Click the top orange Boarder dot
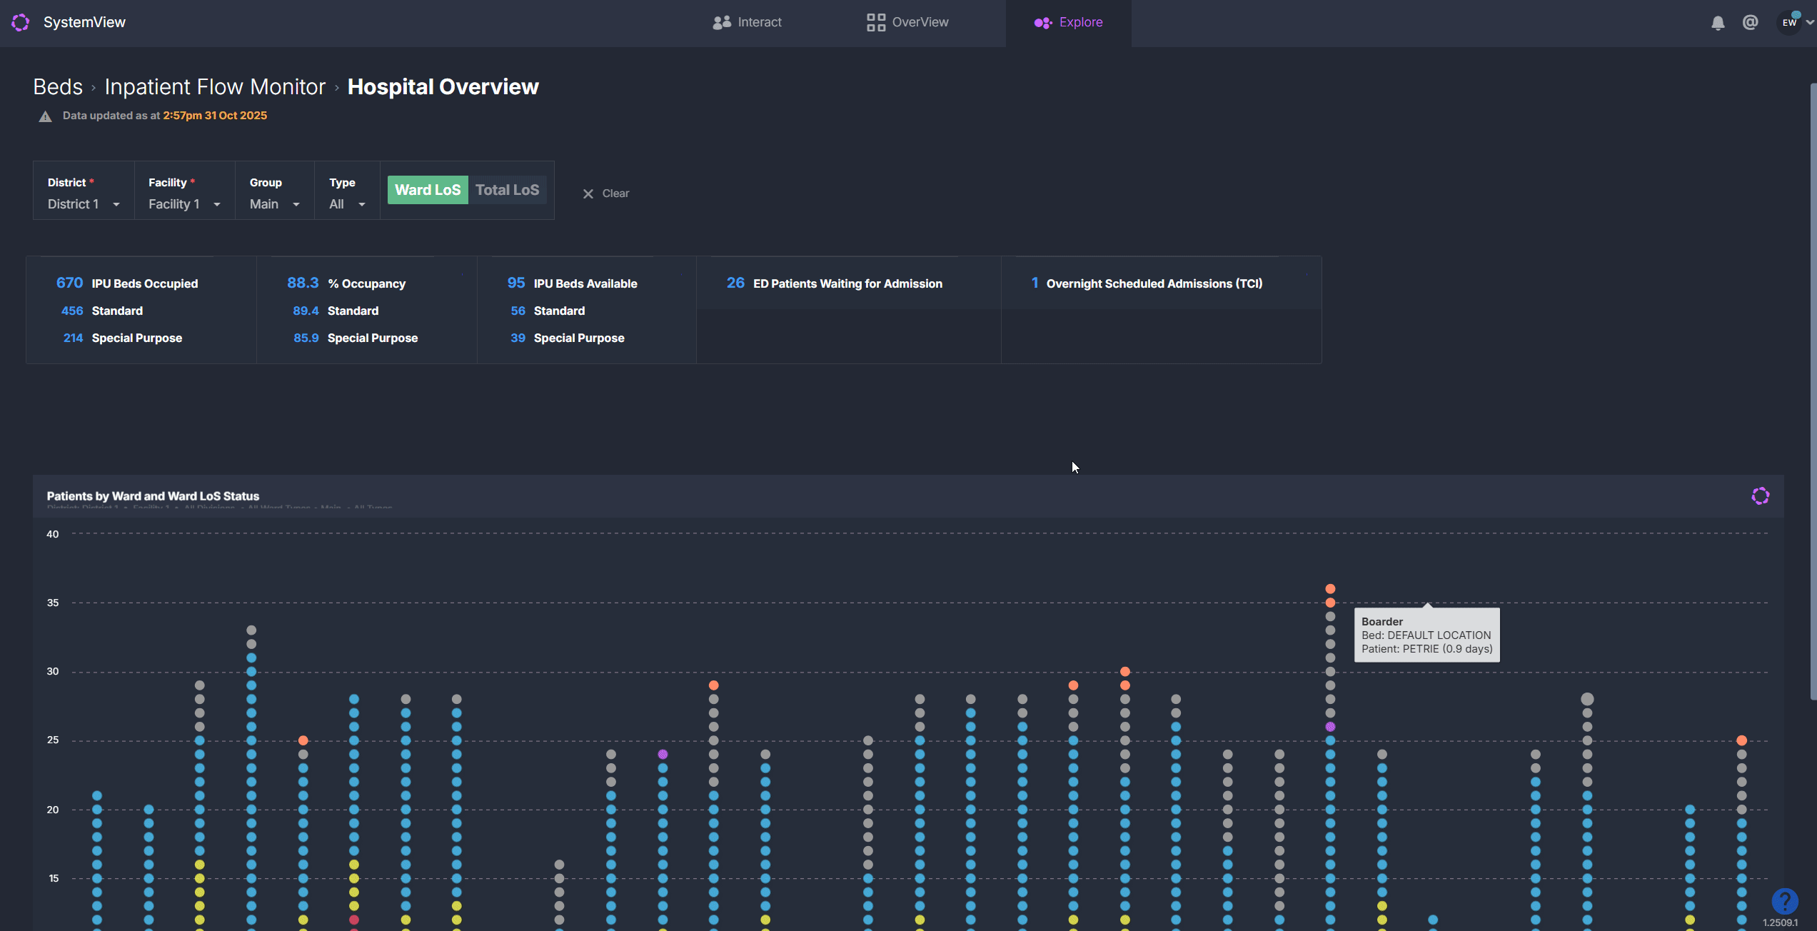1817x931 pixels. [1330, 589]
